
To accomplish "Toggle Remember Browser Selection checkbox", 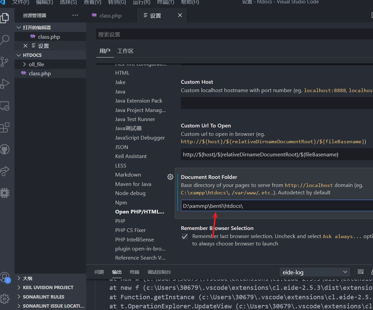I will (x=185, y=236).
